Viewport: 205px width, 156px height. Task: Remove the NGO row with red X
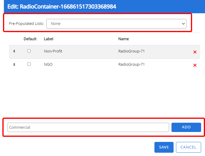coord(195,65)
